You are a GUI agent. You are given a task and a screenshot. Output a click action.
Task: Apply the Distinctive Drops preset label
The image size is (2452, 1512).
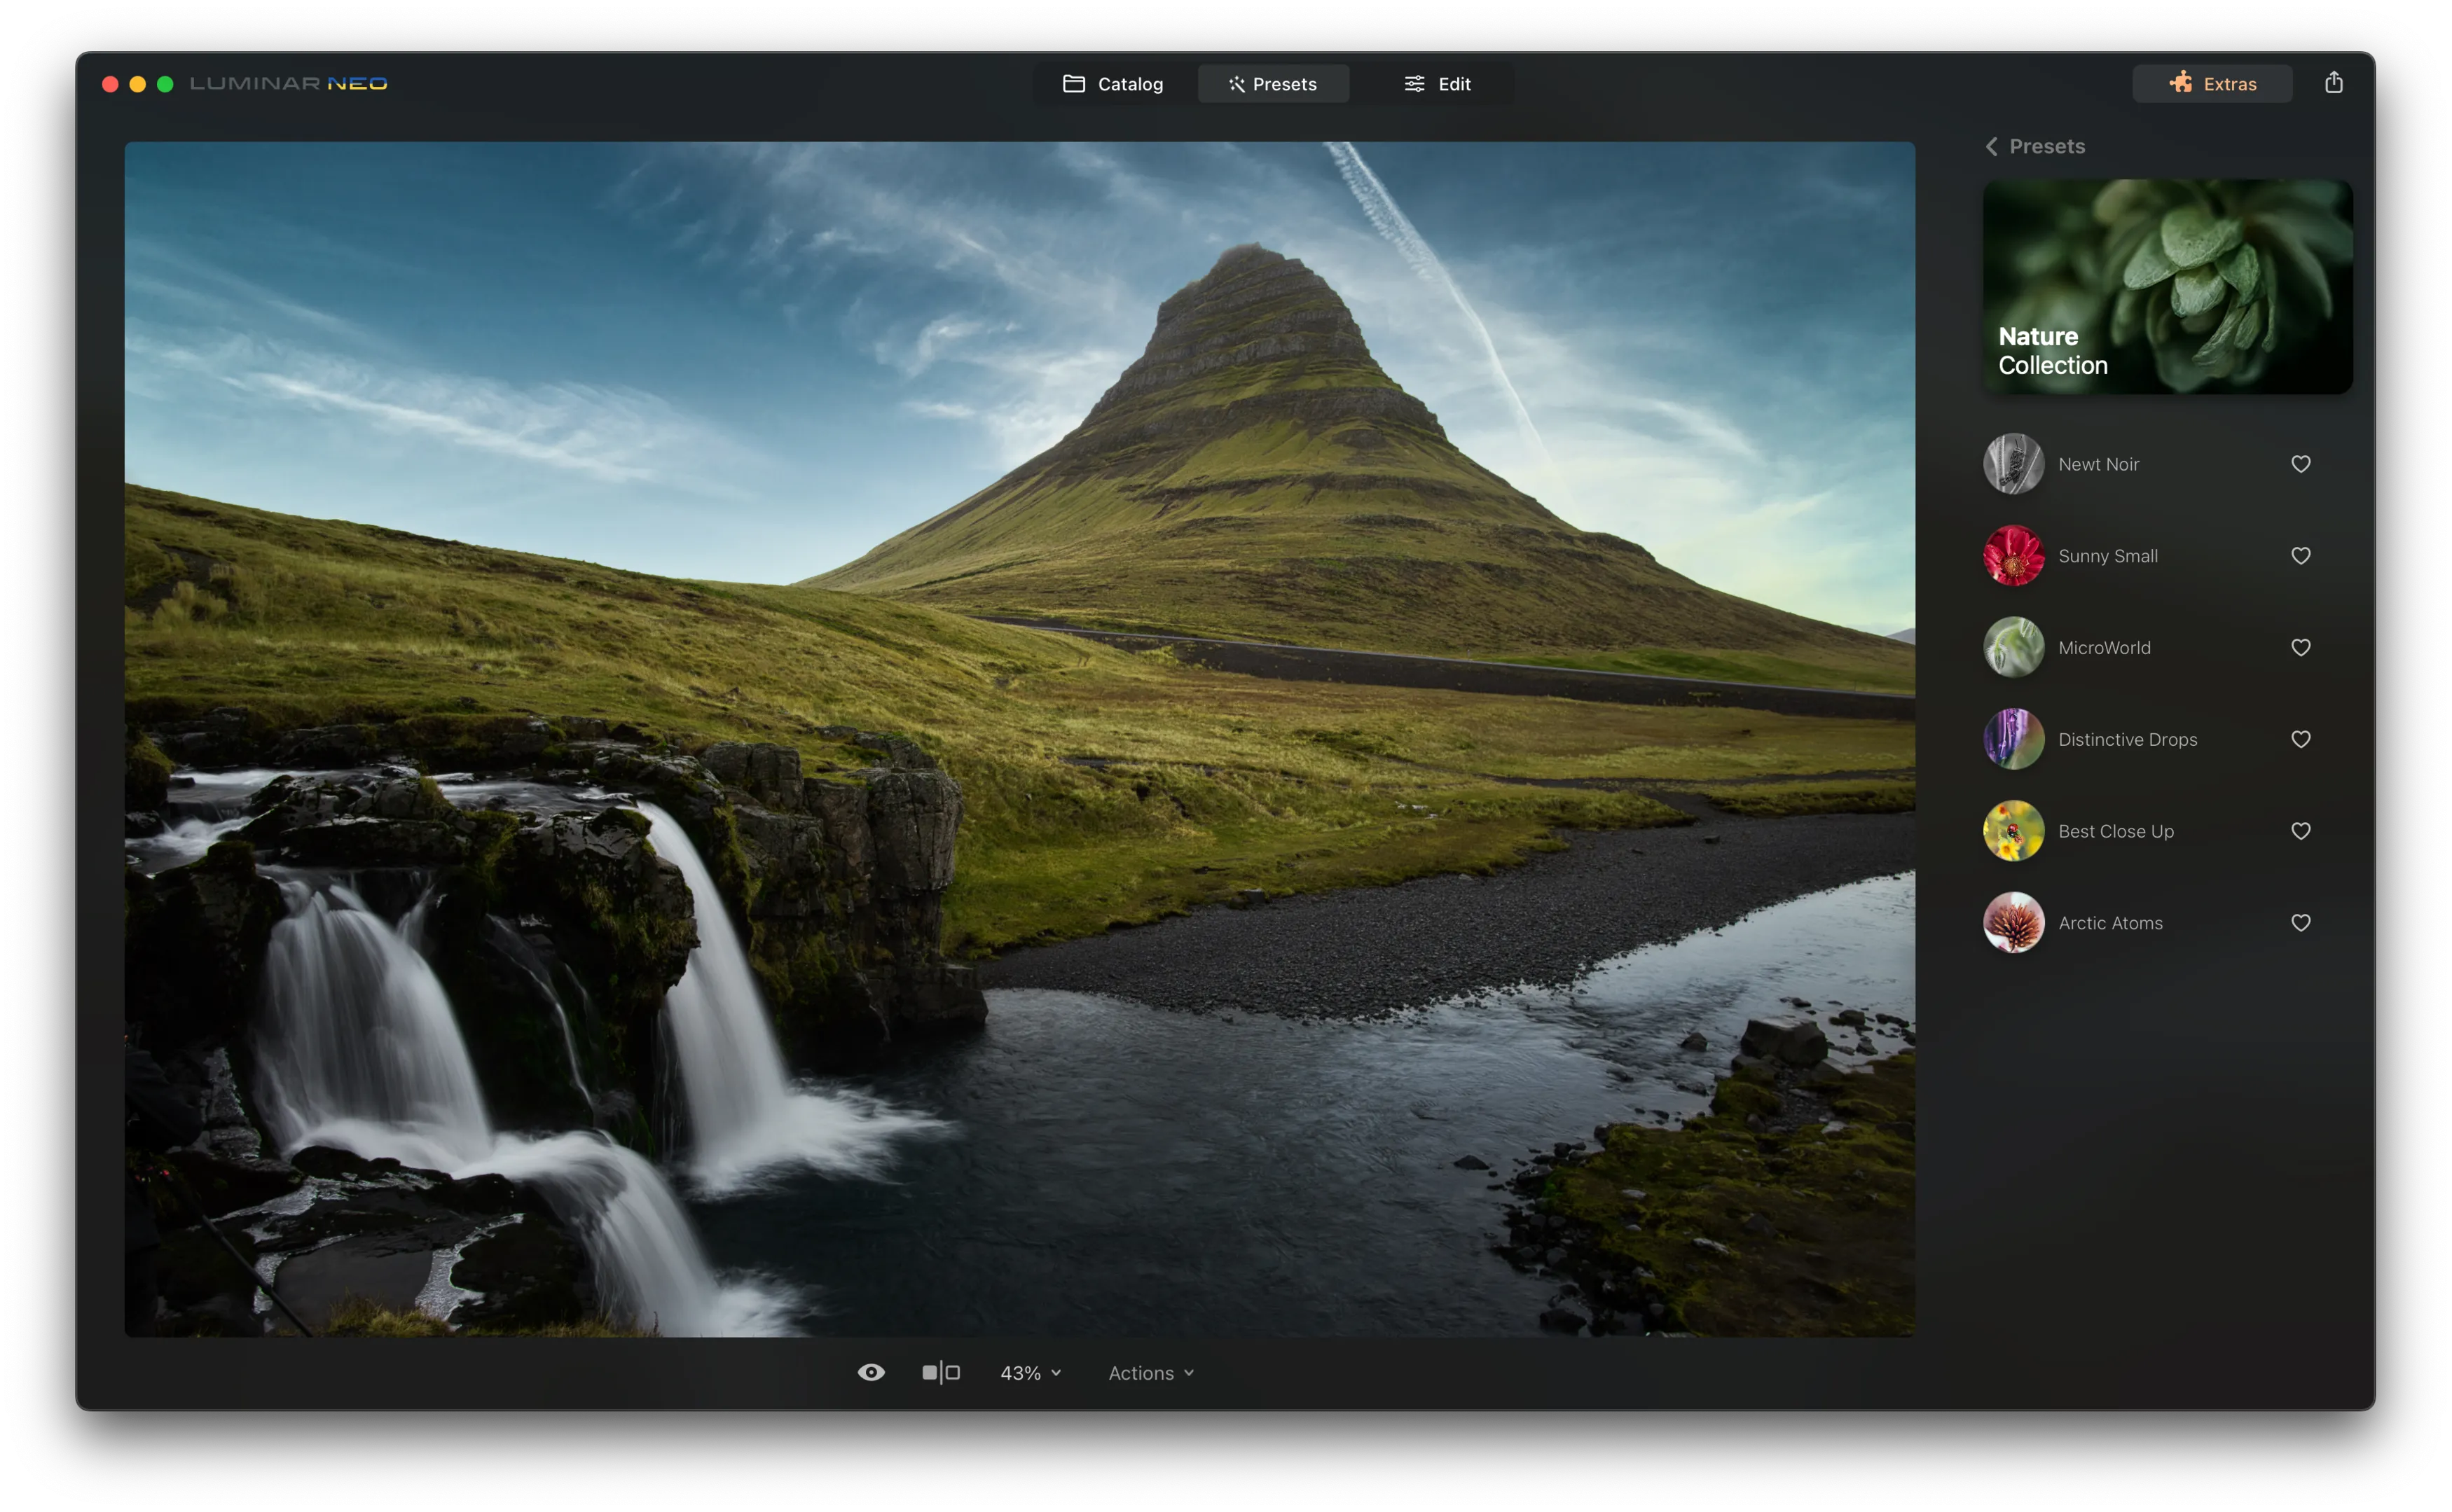tap(2127, 740)
